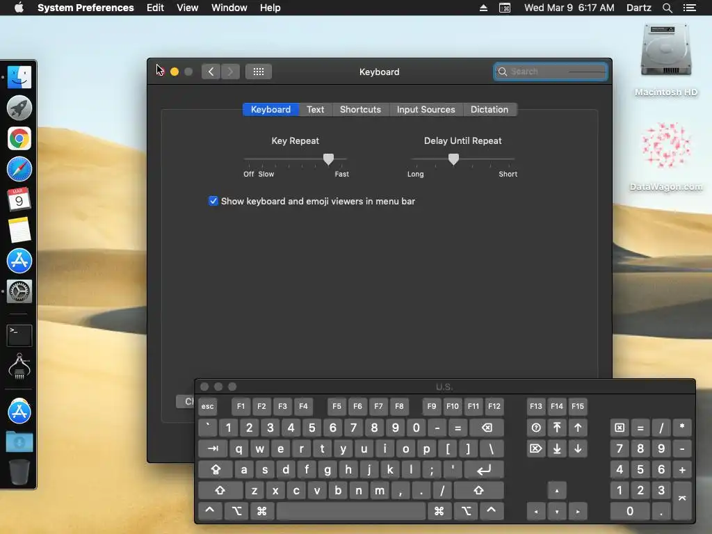Click the forward chevron button in toolbar
The height and width of the screenshot is (534, 712).
point(230,72)
